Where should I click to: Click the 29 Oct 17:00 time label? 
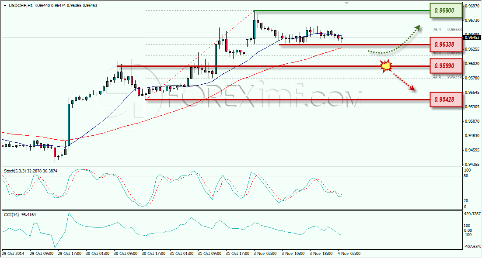70,253
